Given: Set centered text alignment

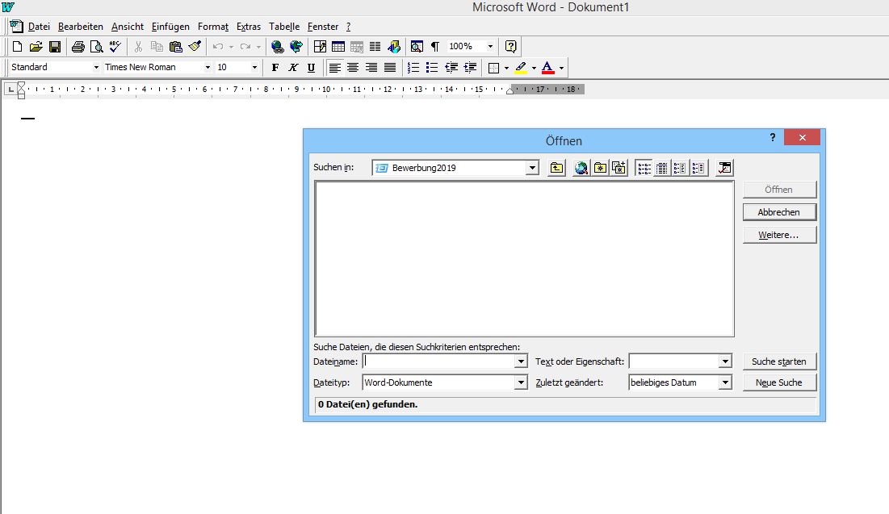Looking at the screenshot, I should [353, 68].
